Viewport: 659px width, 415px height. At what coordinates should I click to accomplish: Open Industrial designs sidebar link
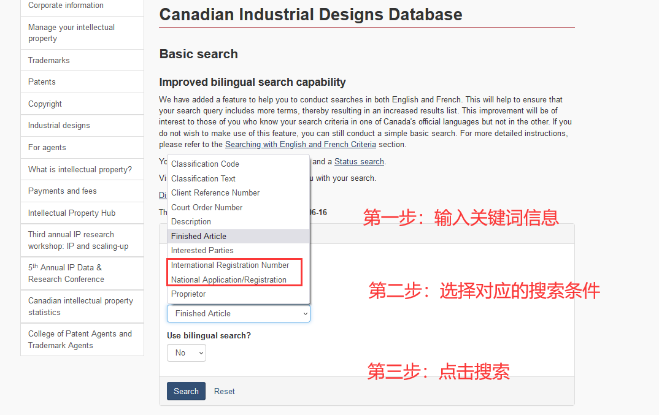click(59, 125)
